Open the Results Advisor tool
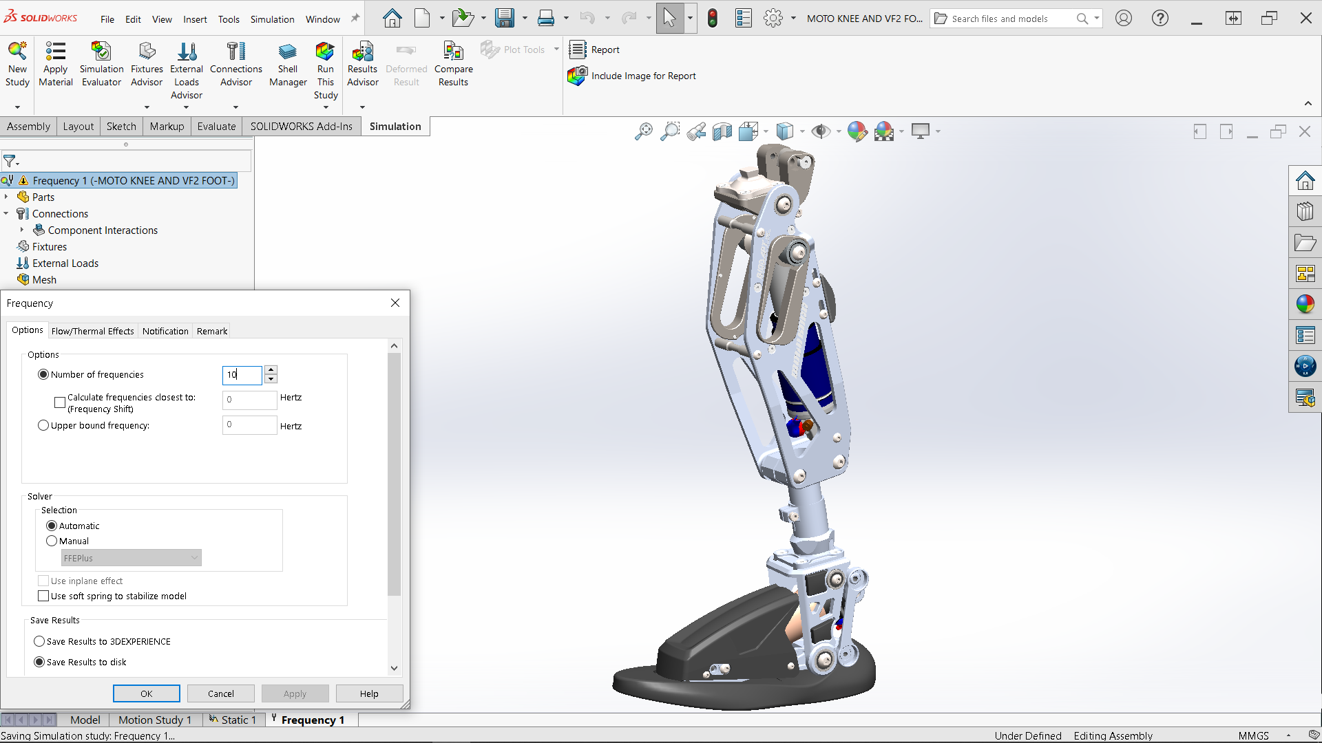The height and width of the screenshot is (743, 1322). 362,52
